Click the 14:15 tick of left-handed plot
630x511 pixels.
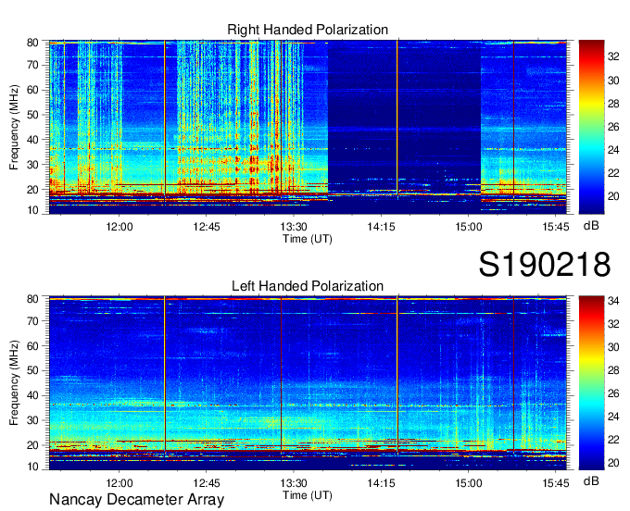coord(381,483)
